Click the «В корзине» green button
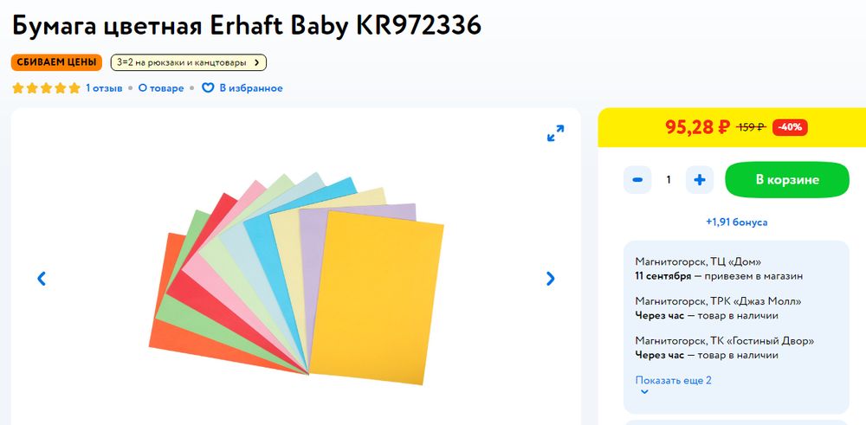The height and width of the screenshot is (425, 866). pos(786,179)
